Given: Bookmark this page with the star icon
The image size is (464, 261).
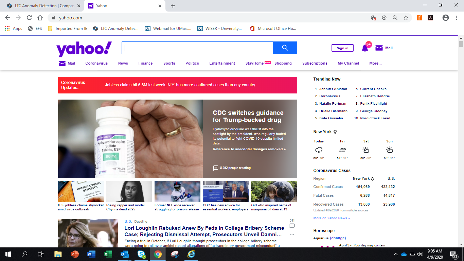Looking at the screenshot, I should (406, 18).
